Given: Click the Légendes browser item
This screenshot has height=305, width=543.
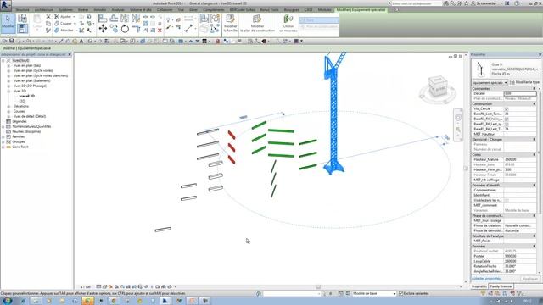Looking at the screenshot, I should (19, 121).
